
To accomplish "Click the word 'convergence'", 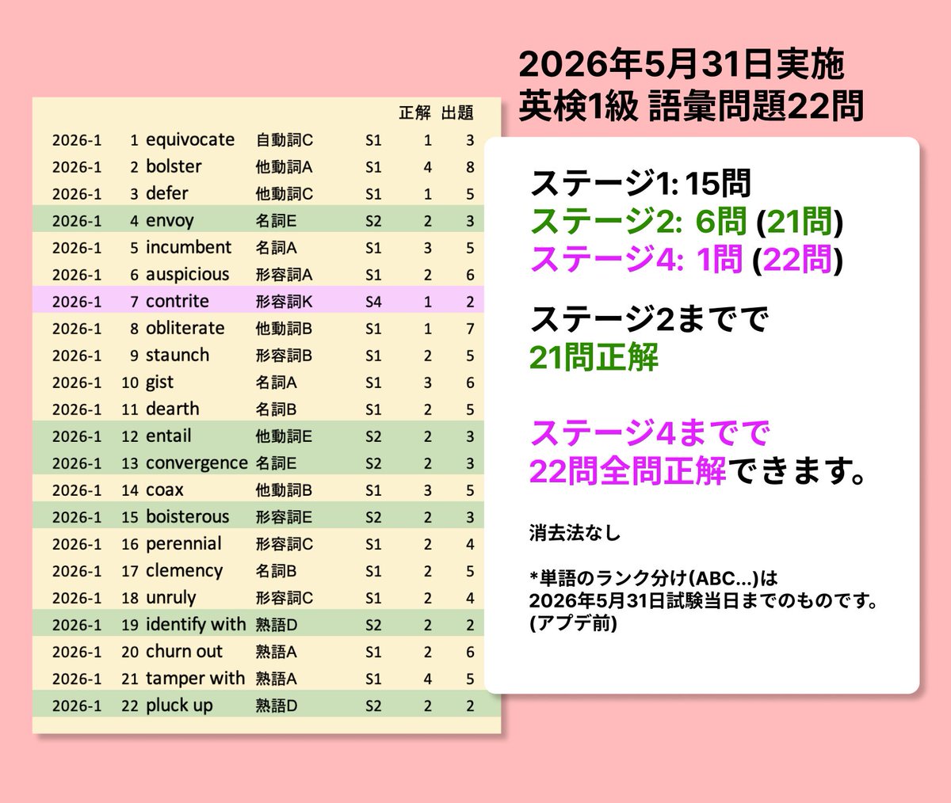I will point(197,464).
